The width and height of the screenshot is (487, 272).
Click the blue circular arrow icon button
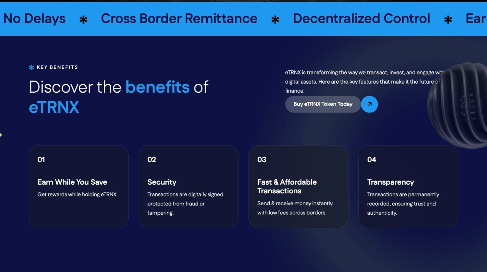pos(369,104)
